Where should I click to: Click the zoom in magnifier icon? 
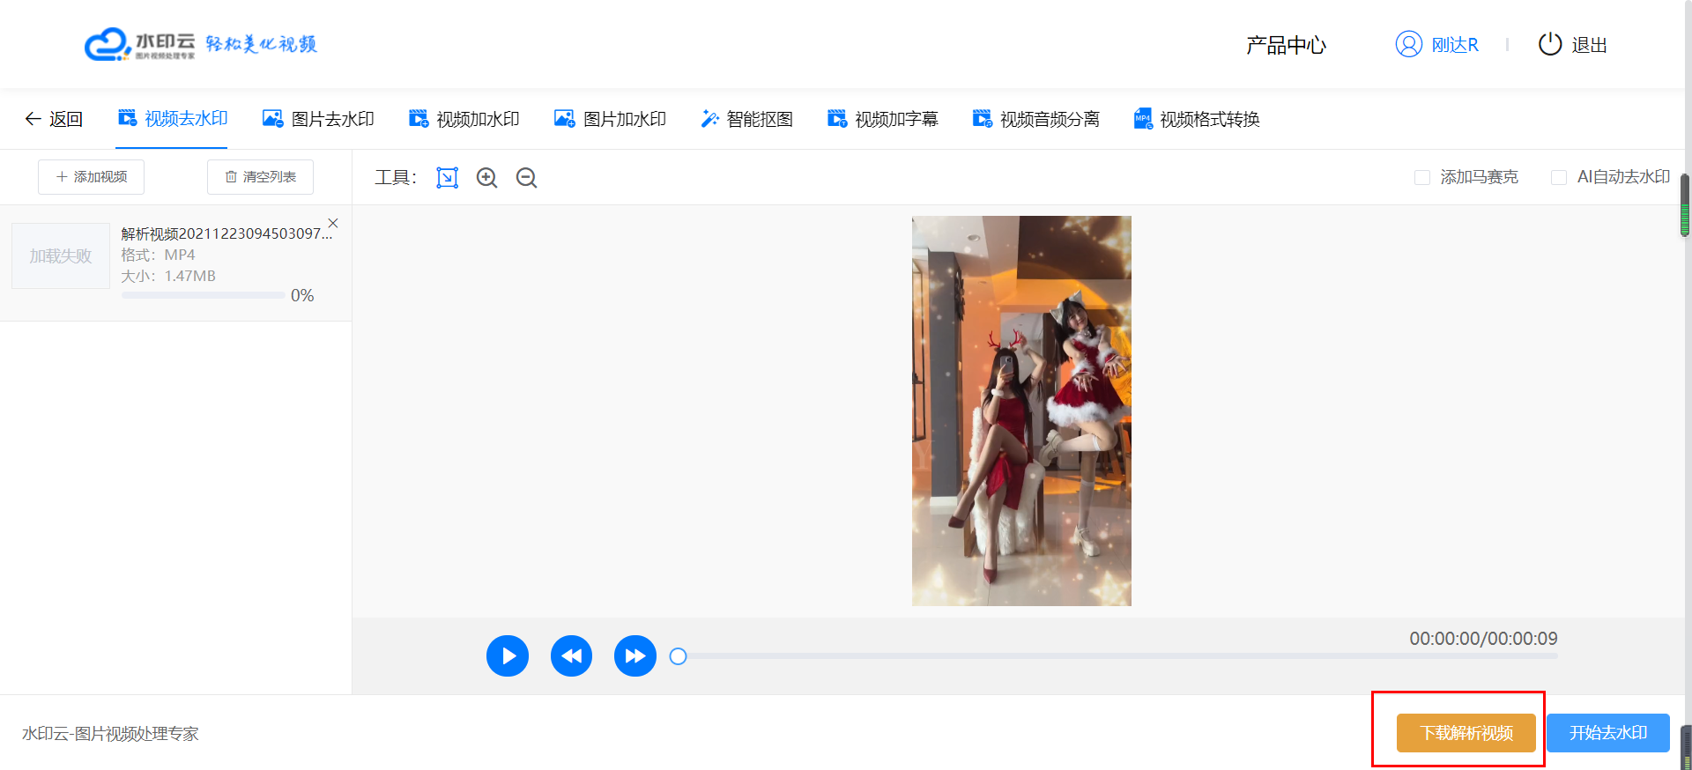486,178
